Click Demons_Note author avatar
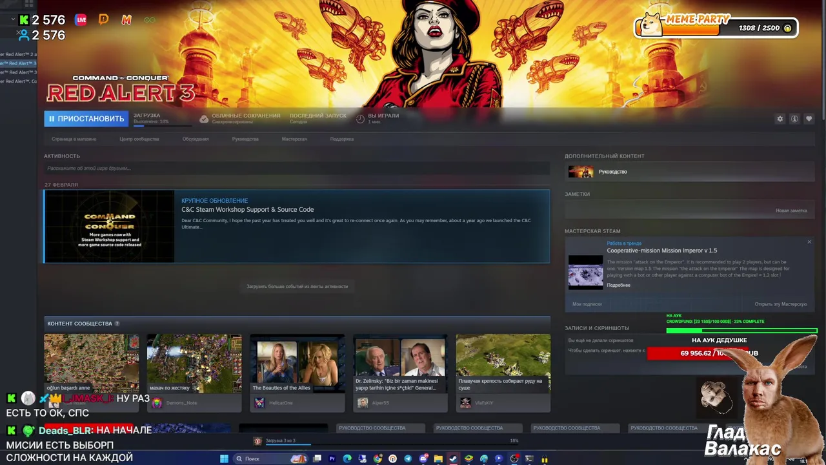This screenshot has width=826, height=465. [x=157, y=403]
